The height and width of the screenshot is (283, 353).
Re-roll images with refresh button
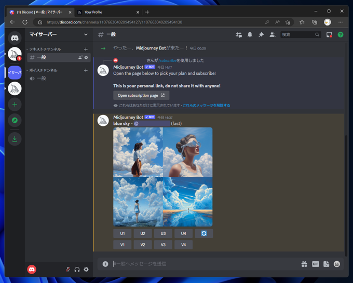(204, 234)
